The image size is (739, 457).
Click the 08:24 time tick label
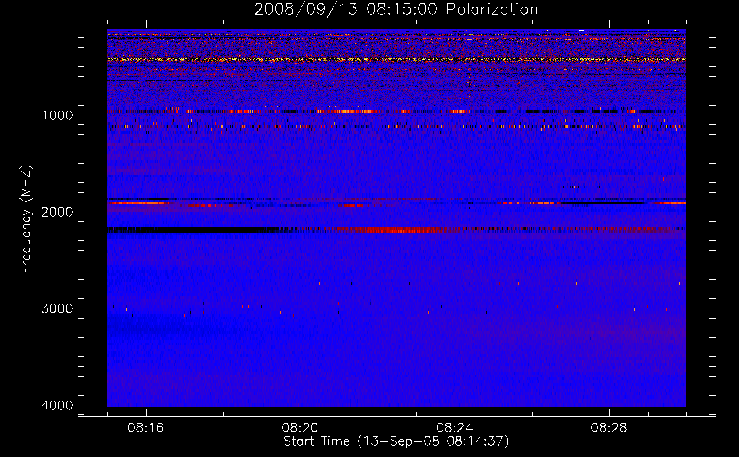pos(455,428)
